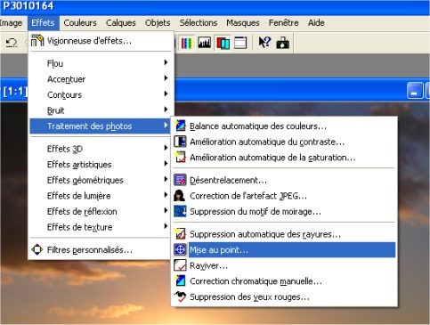Select the Contours menu entry
Viewport: 430px width, 325px height.
pos(101,94)
